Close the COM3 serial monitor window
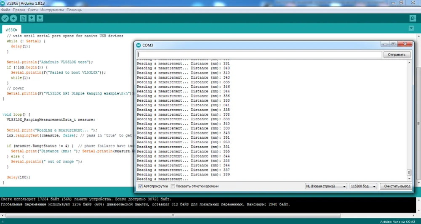The width and height of the screenshot is (421, 224). pos(405,44)
